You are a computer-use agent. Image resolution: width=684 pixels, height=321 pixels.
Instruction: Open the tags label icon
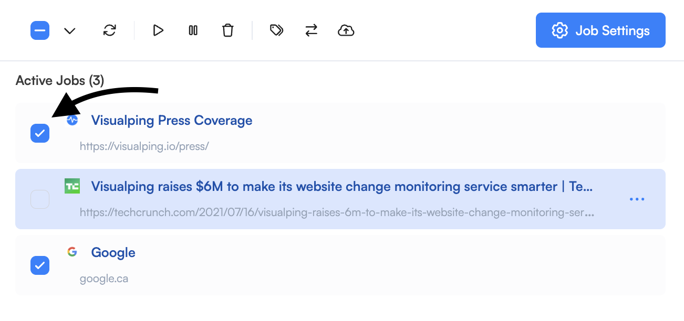coord(276,30)
